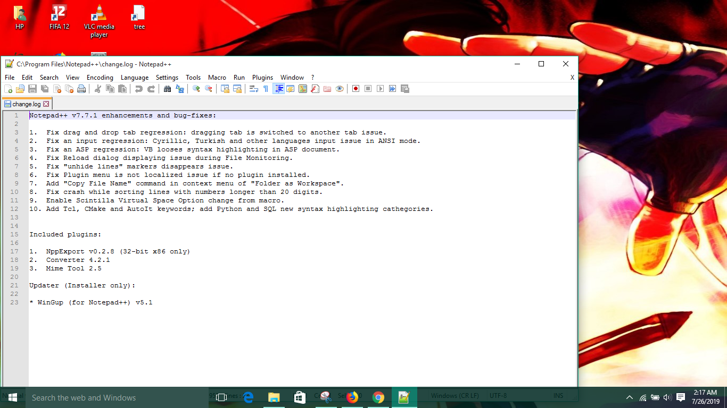Image resolution: width=727 pixels, height=408 pixels.
Task: Toggle Word Wrap in the toolbar
Action: click(254, 89)
